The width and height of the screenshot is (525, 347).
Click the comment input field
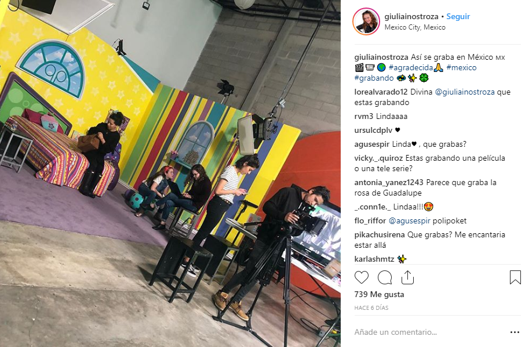click(430, 332)
